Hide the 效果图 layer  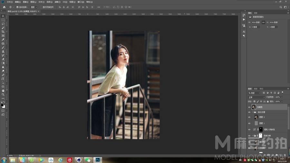(249, 107)
